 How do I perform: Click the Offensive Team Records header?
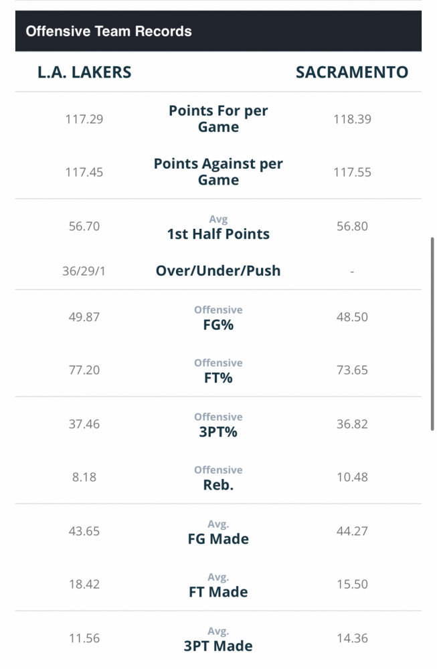[108, 31]
